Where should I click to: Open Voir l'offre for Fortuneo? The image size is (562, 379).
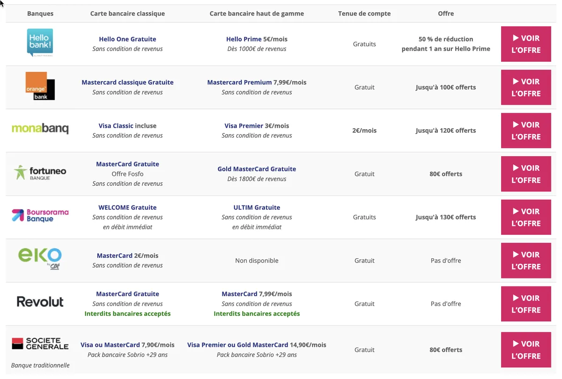coord(526,174)
